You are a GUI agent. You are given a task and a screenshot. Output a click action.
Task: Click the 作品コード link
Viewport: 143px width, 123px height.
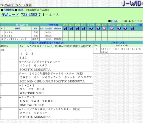click(10, 15)
